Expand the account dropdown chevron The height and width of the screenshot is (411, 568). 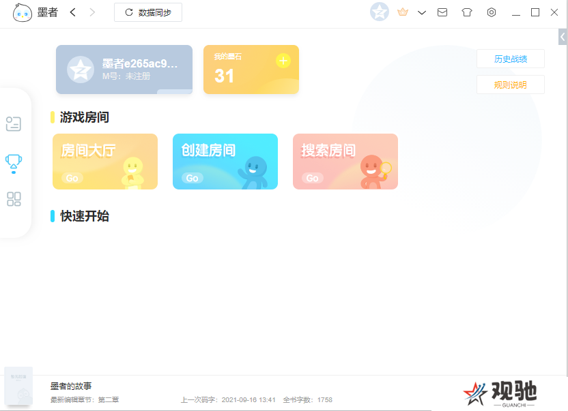pyautogui.click(x=422, y=12)
